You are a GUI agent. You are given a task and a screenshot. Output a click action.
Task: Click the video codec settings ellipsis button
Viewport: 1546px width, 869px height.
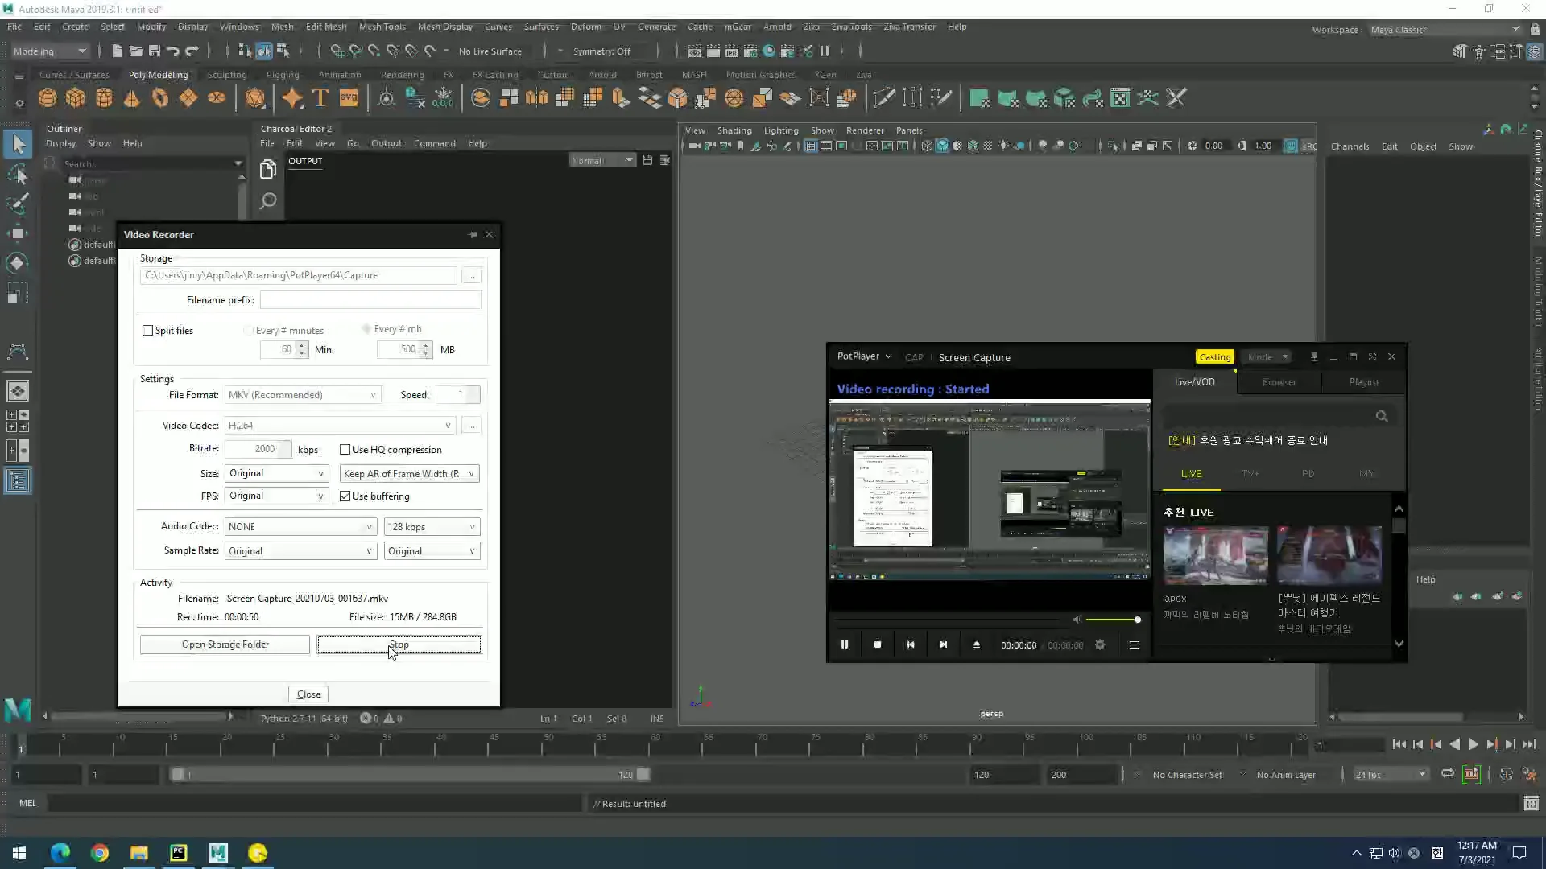[x=472, y=426]
